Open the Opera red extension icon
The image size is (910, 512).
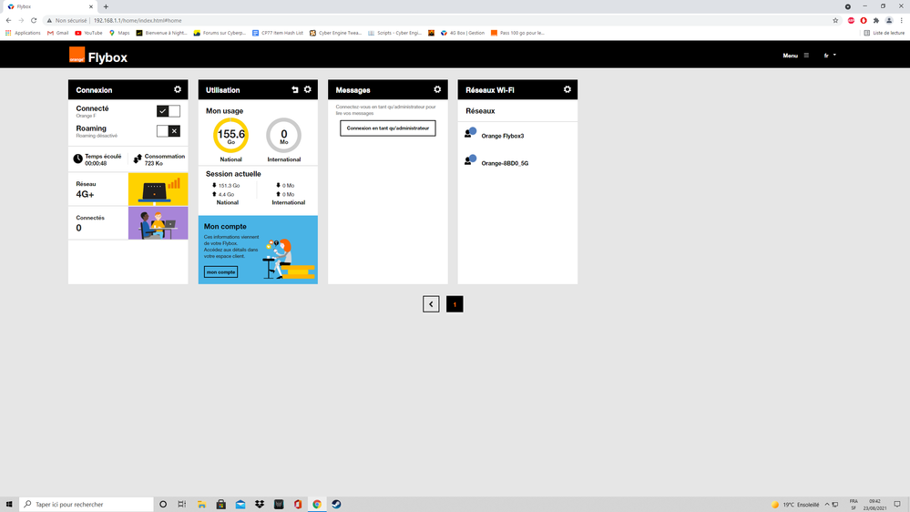[x=864, y=20]
